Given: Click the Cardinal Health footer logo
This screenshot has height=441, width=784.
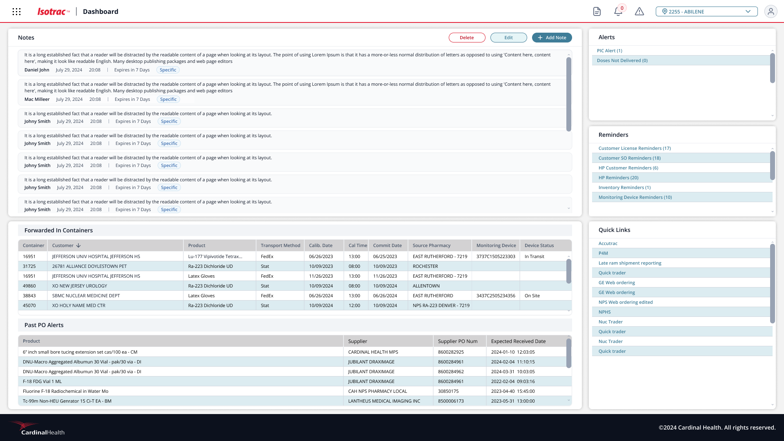Looking at the screenshot, I should pyautogui.click(x=38, y=428).
